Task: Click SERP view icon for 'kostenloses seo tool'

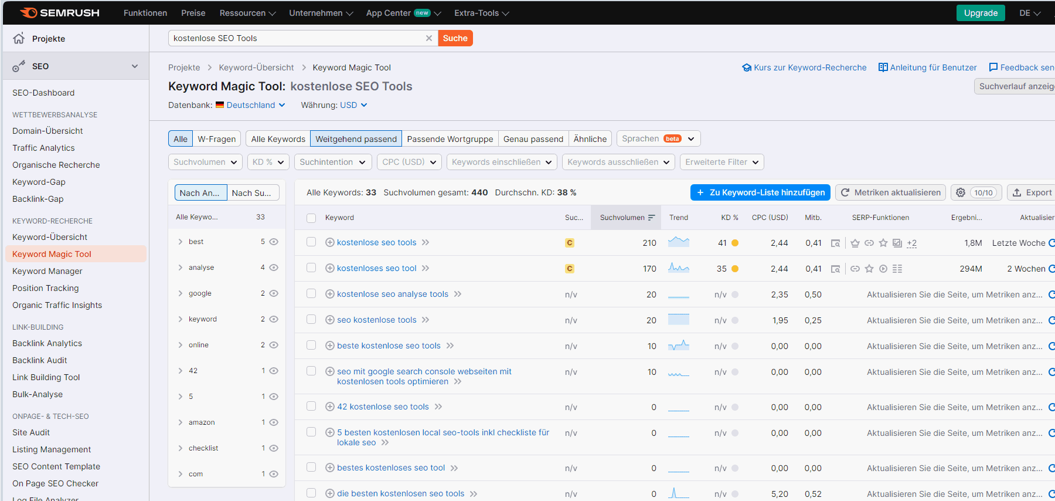Action: pyautogui.click(x=836, y=269)
